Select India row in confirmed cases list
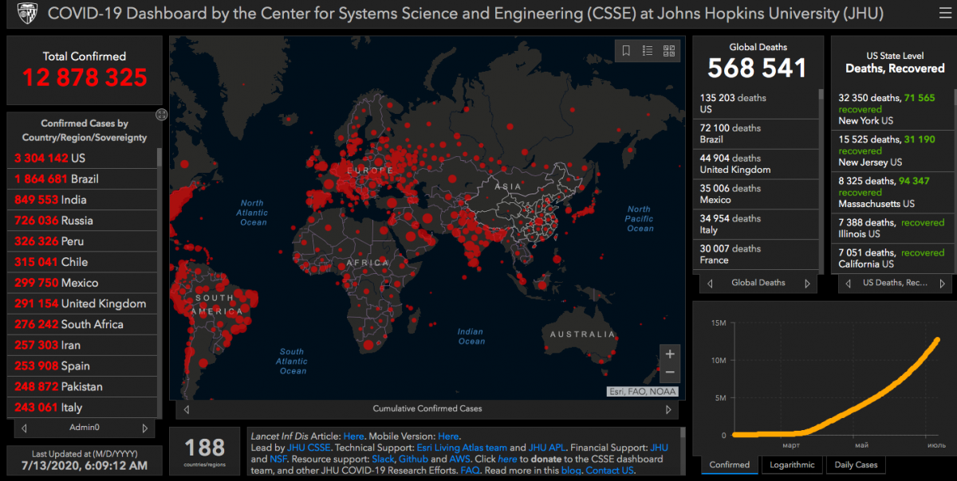The height and width of the screenshot is (481, 957). point(83,199)
